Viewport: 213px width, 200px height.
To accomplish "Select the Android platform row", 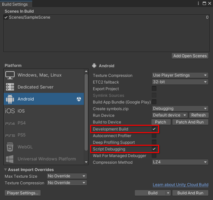I will pos(44,99).
